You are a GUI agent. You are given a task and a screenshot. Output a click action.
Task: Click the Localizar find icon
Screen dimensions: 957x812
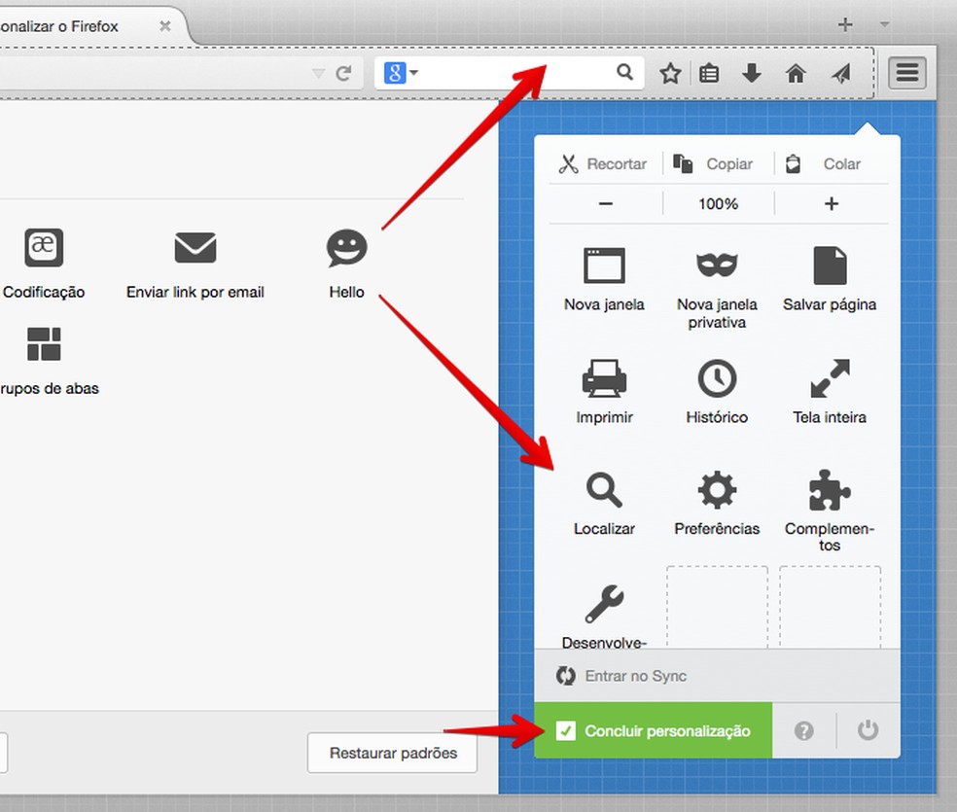[604, 490]
